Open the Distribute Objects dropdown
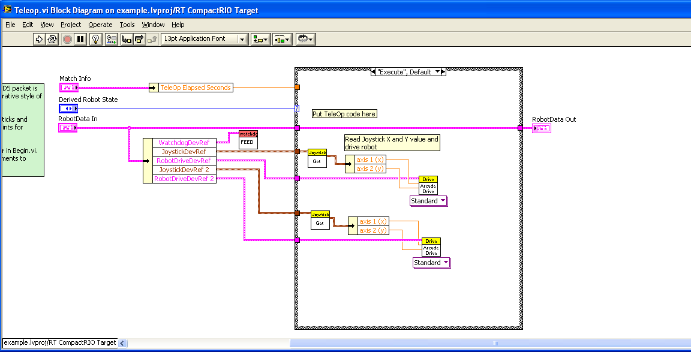The width and height of the screenshot is (691, 352). pyautogui.click(x=283, y=39)
